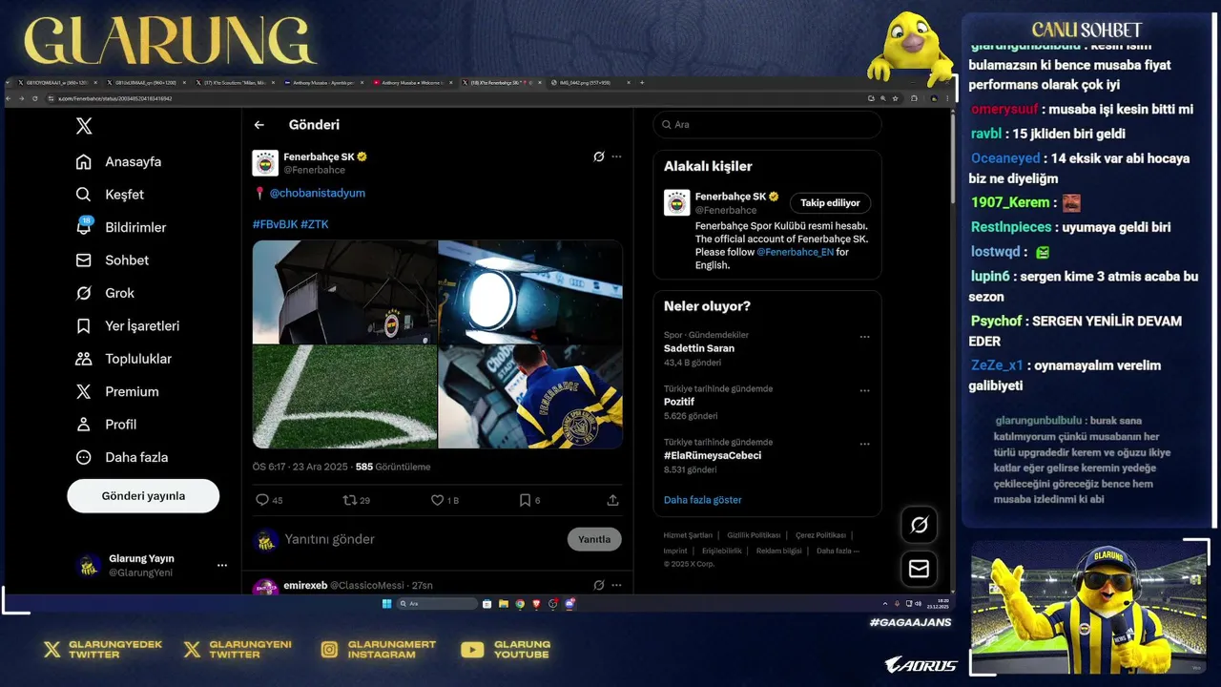The height and width of the screenshot is (687, 1221).
Task: Open Chrome from the taskbar
Action: click(x=520, y=604)
